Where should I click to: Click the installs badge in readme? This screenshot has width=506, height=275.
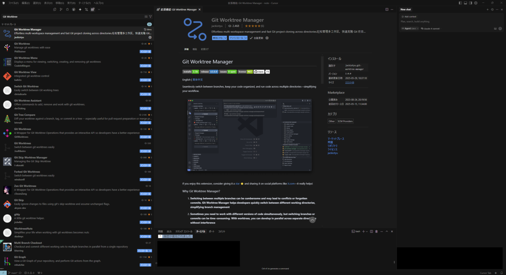pos(191,72)
